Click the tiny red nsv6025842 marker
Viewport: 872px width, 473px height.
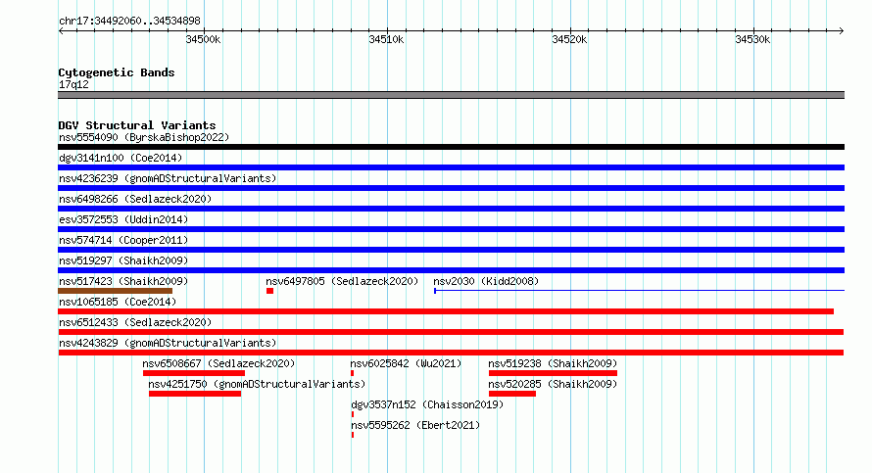352,373
